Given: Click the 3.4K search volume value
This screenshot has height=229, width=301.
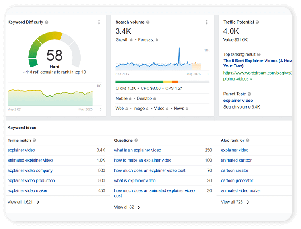Looking at the screenshot, I should pos(123,31).
